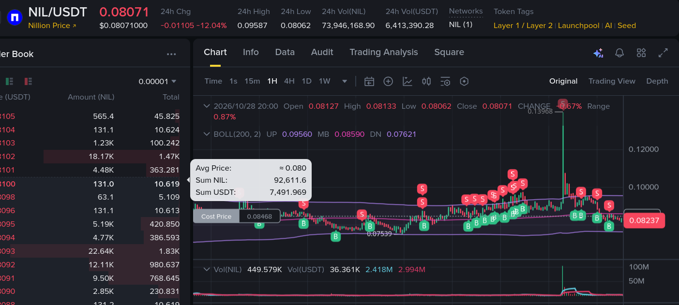This screenshot has height=305, width=679.
Task: Collapse the Vol(NIL) indicator chevron
Action: click(x=207, y=269)
